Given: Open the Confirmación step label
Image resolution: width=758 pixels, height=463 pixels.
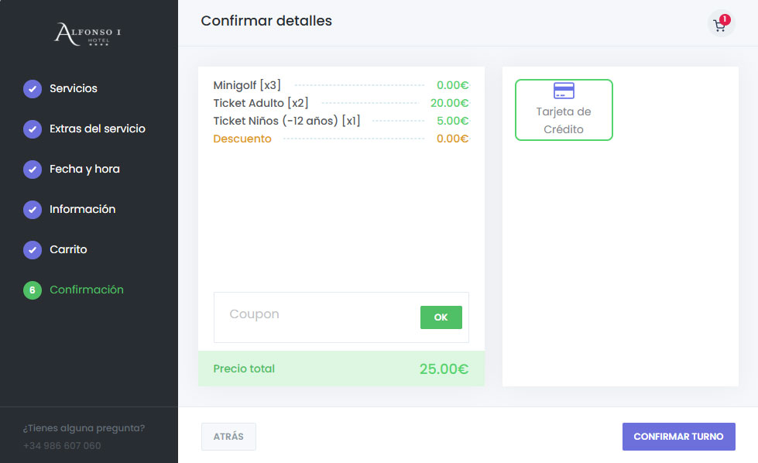Looking at the screenshot, I should pyautogui.click(x=87, y=290).
